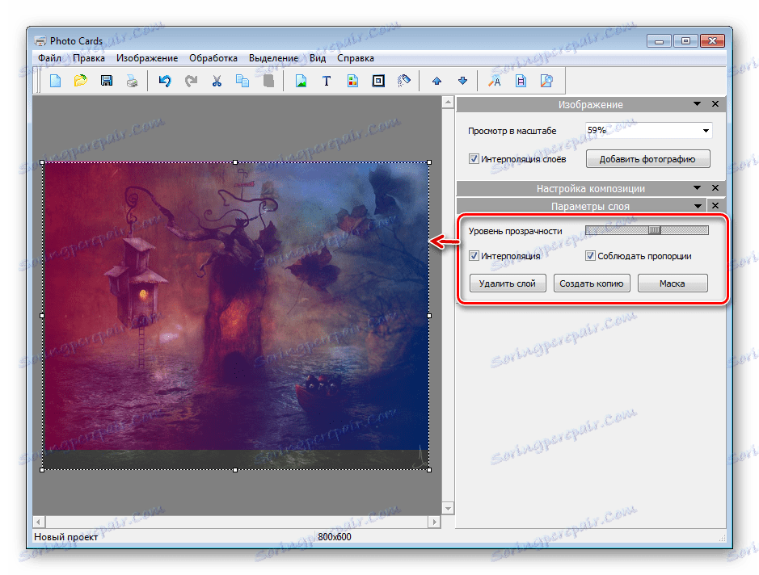Select the Text tool T icon
759x575 pixels.
tap(327, 81)
